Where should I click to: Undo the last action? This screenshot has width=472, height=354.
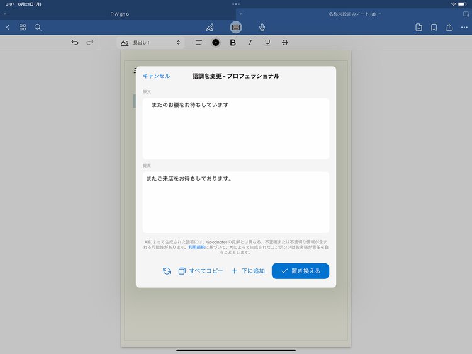(75, 42)
